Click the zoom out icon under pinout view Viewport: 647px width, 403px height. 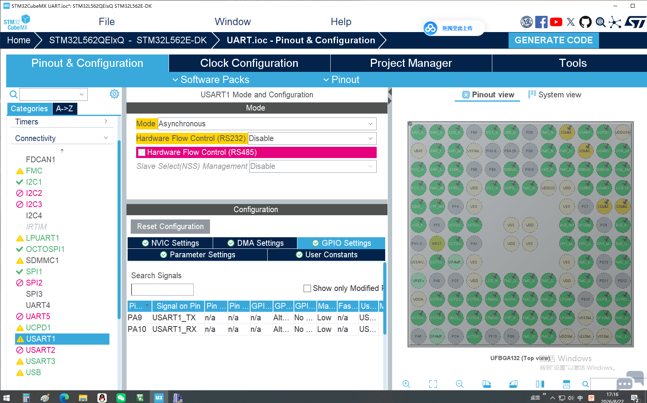tap(459, 384)
